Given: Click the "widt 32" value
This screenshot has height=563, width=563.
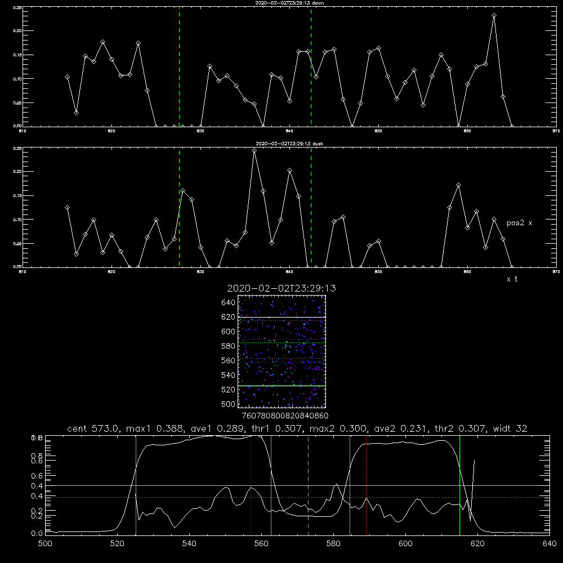Looking at the screenshot, I should tap(510, 428).
